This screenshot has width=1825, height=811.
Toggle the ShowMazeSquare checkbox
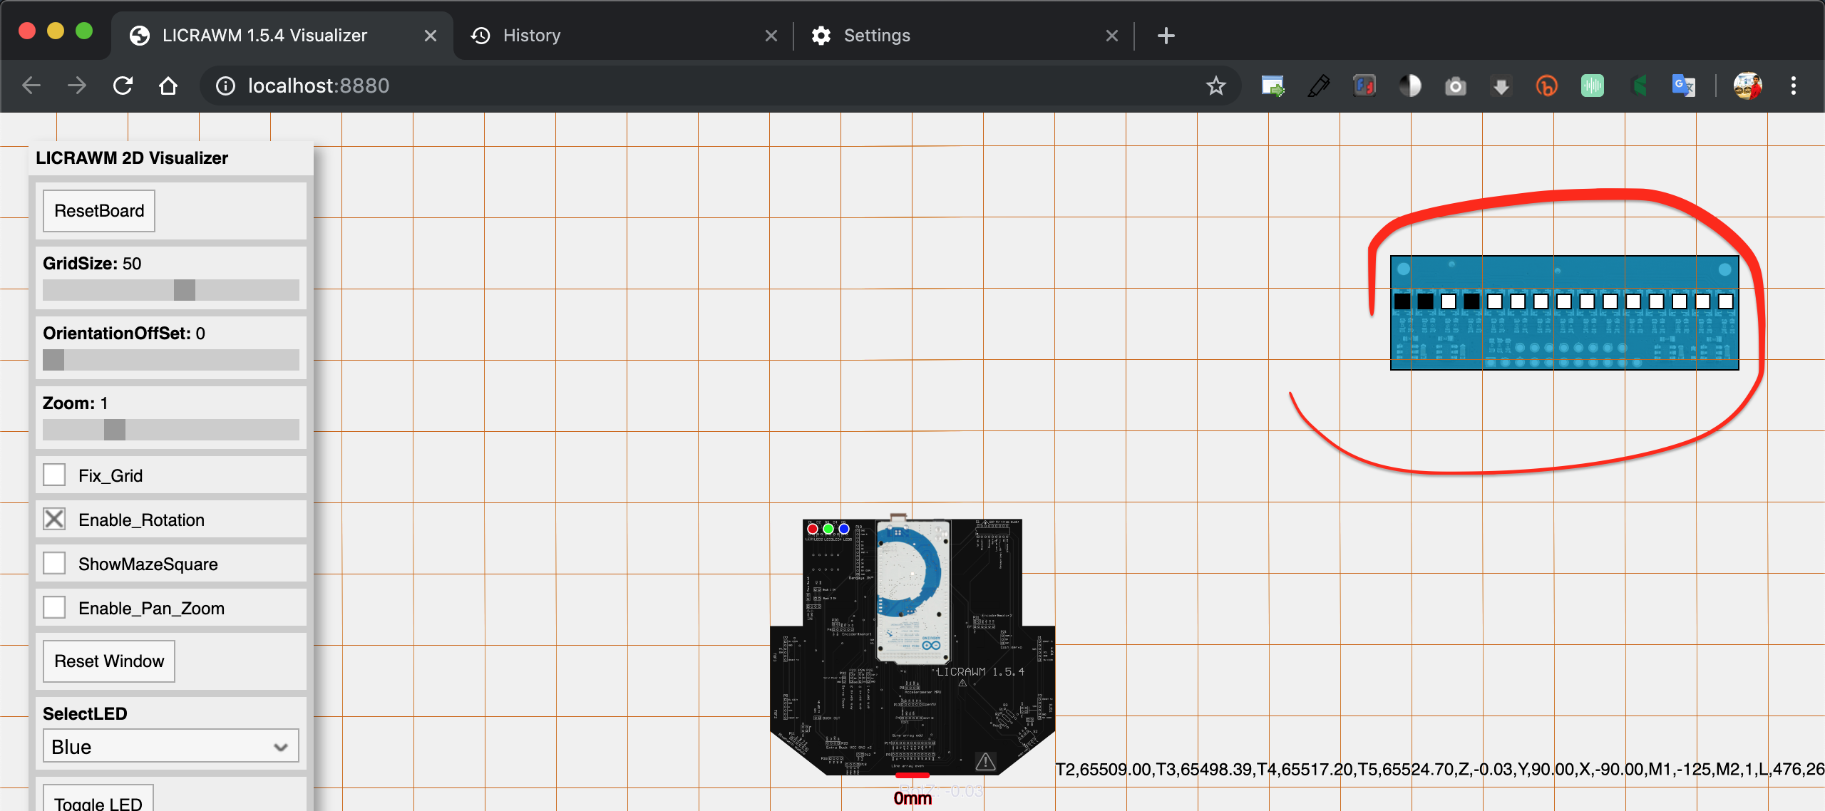pyautogui.click(x=54, y=564)
